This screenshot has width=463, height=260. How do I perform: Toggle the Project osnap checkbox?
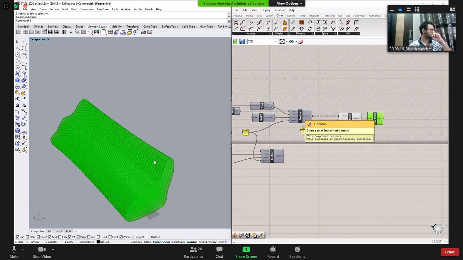point(133,237)
